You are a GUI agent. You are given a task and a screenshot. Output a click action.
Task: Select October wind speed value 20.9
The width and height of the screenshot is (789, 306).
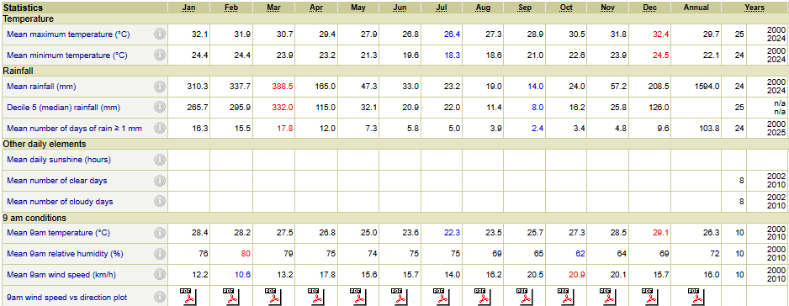pyautogui.click(x=577, y=275)
